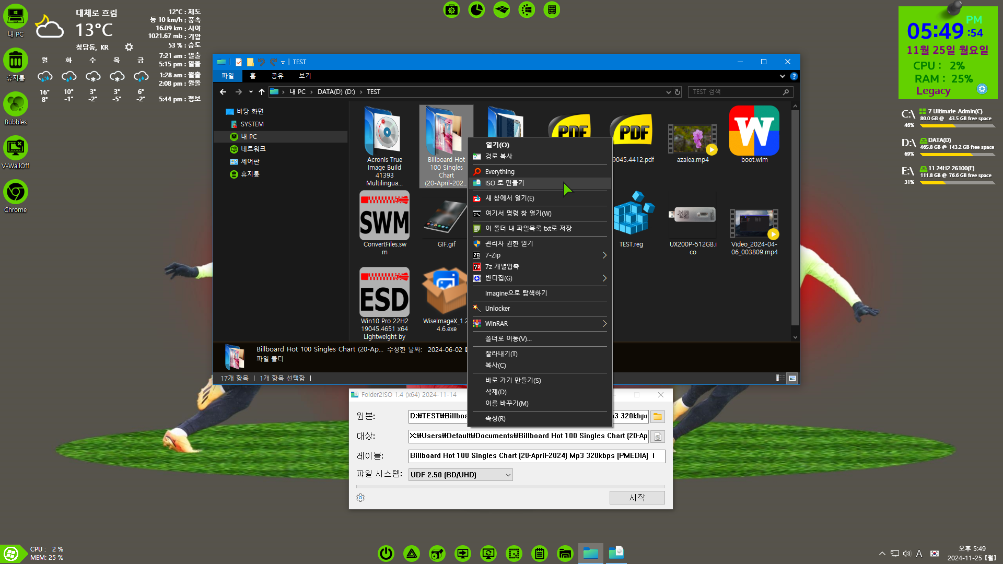Click DATA(D) (D:) breadcrumb segment
The image size is (1003, 564).
[336, 92]
